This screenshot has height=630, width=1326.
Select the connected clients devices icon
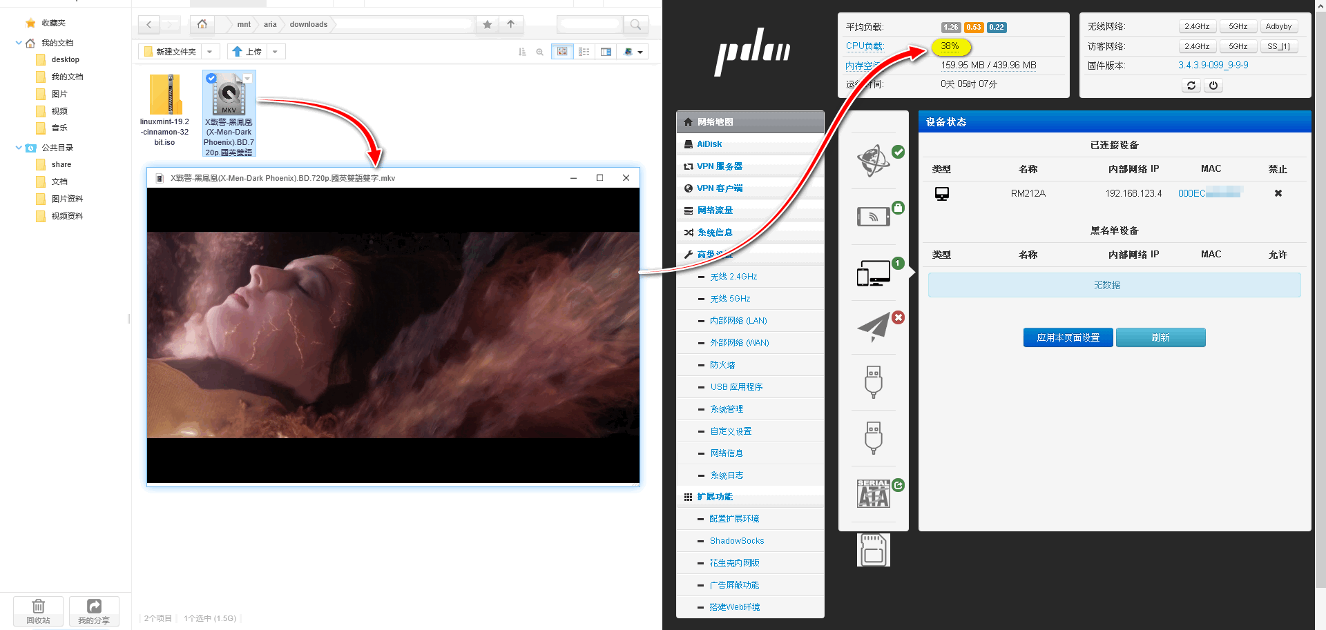point(874,273)
